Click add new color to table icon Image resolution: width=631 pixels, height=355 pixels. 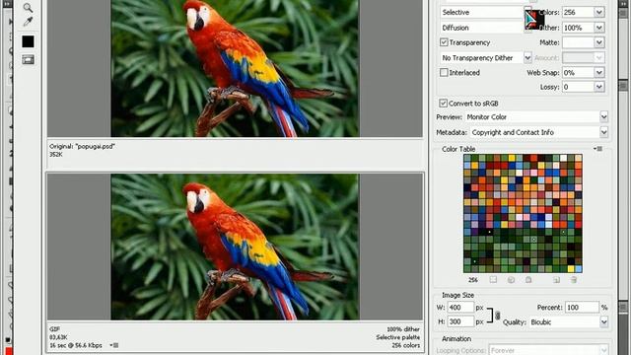pyautogui.click(x=556, y=280)
